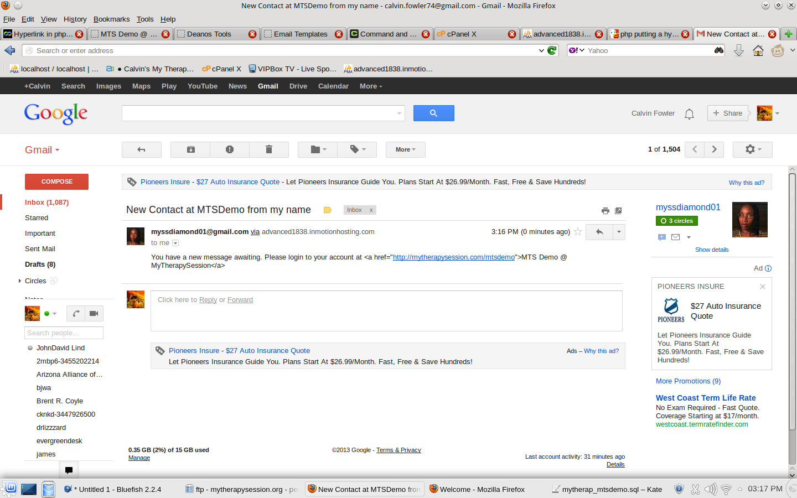Click the page vertical scrollbar
The image size is (797, 498).
(793, 302)
